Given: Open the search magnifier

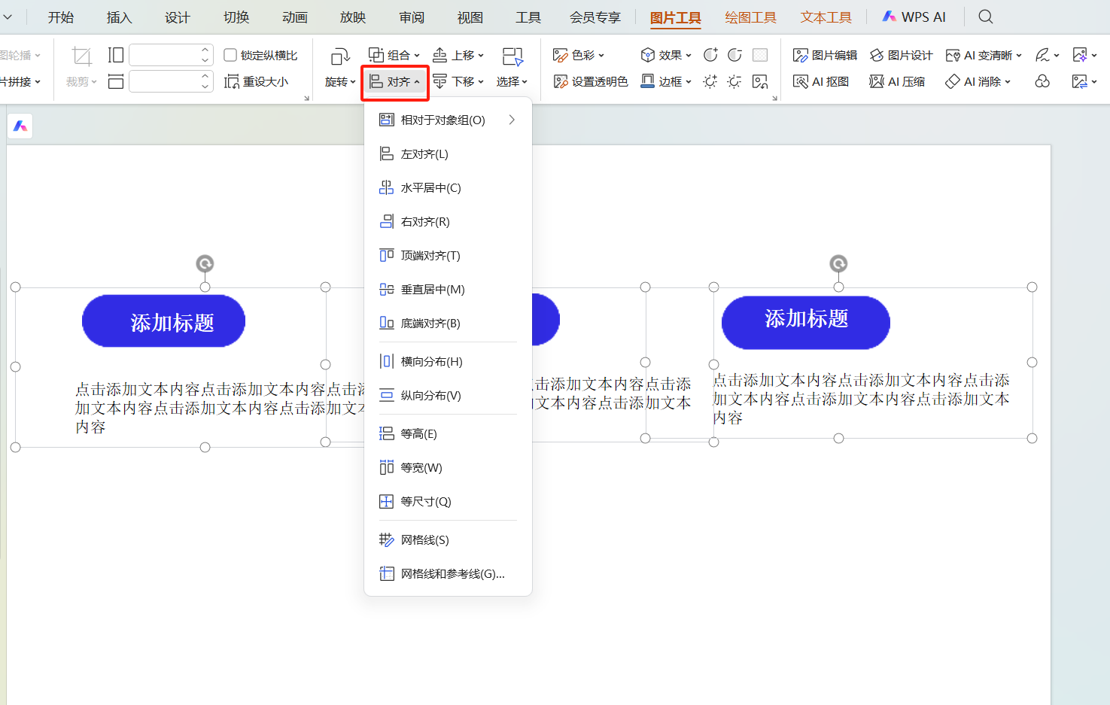Looking at the screenshot, I should [987, 16].
